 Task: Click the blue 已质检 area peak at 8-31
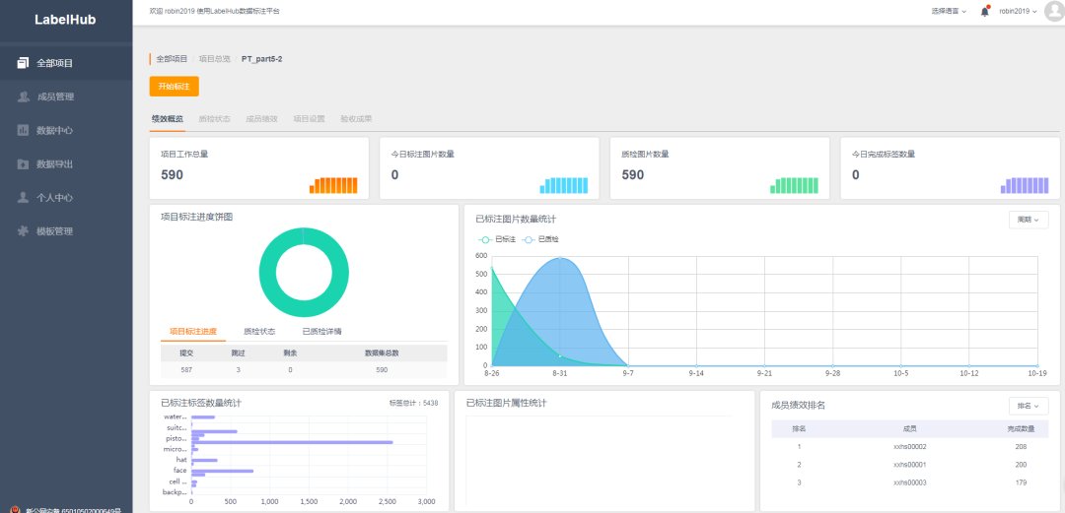click(x=560, y=259)
